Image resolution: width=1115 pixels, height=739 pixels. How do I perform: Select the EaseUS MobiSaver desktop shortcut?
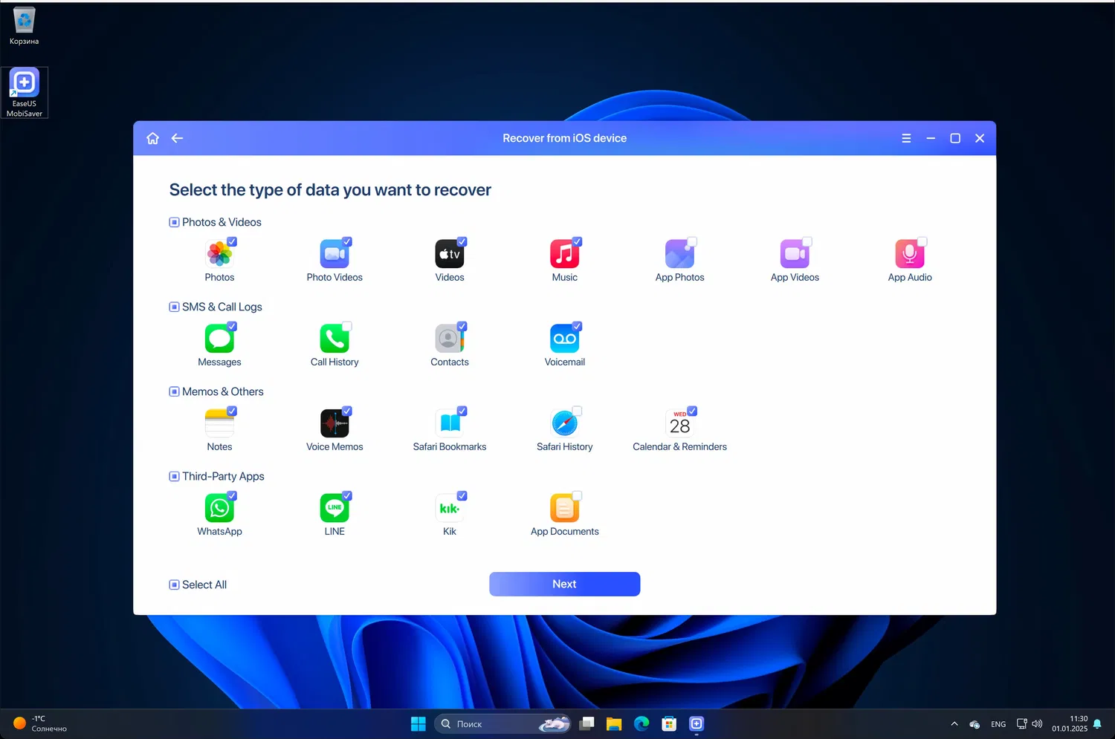25,93
